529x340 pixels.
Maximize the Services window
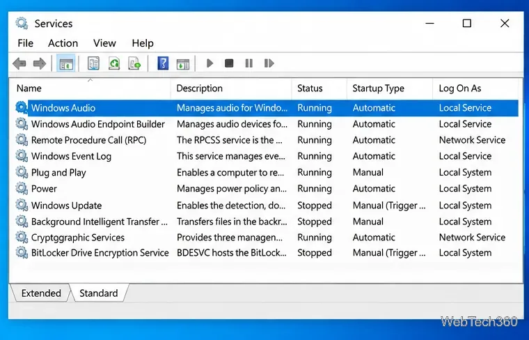click(x=467, y=23)
